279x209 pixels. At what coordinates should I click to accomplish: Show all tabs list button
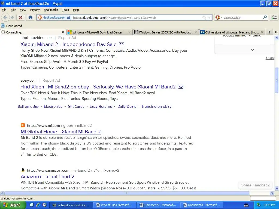tap(276, 32)
